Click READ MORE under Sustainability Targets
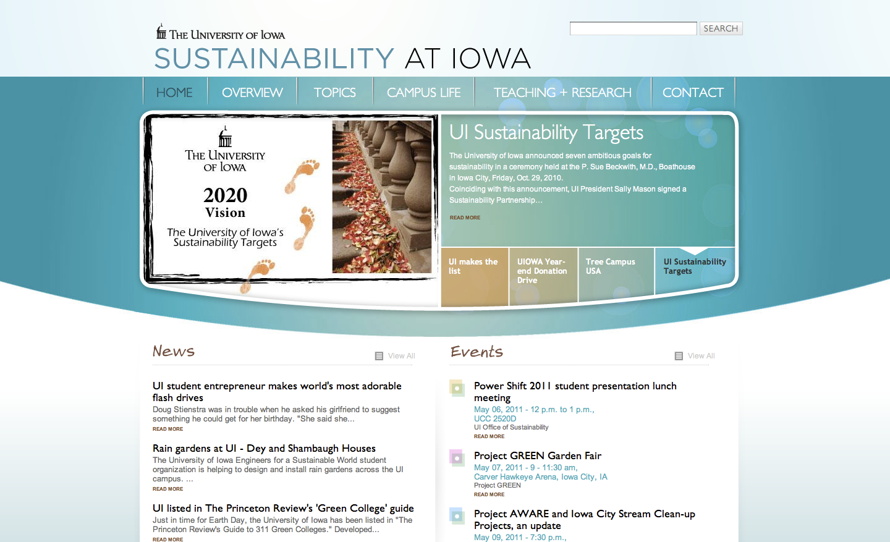The width and height of the screenshot is (890, 542). 465,218
